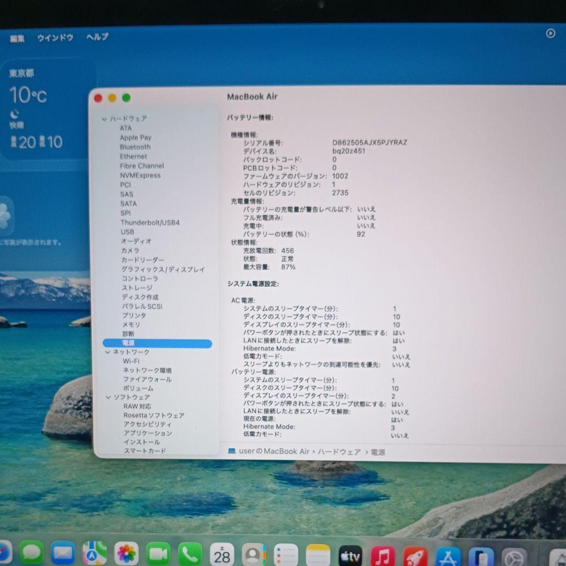Viewport: 566px width, 566px height.
Task: Select インストール in the sidebar
Action: pyautogui.click(x=142, y=442)
